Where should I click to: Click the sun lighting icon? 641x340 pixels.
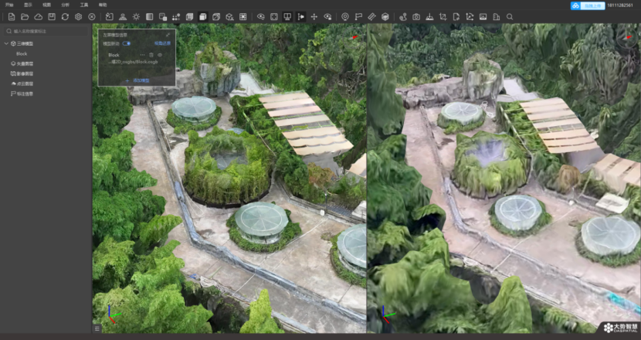136,16
